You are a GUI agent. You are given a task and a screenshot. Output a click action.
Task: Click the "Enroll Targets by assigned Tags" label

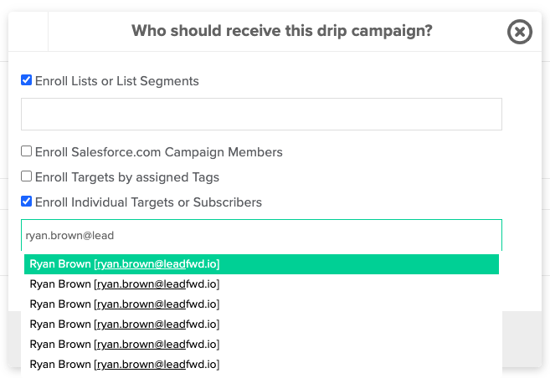pyautogui.click(x=127, y=177)
